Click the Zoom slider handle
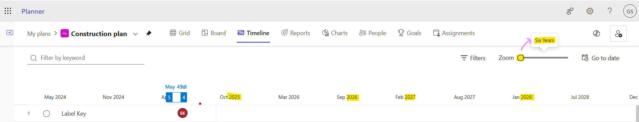This screenshot has height=122, width=639. [521, 58]
